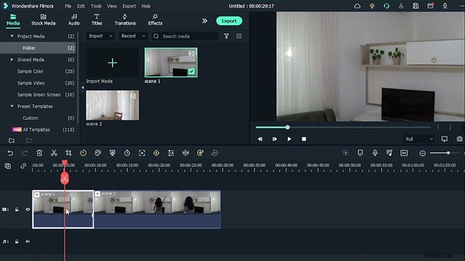
Task: Select the Crop tool in timeline toolbar
Action: click(69, 153)
